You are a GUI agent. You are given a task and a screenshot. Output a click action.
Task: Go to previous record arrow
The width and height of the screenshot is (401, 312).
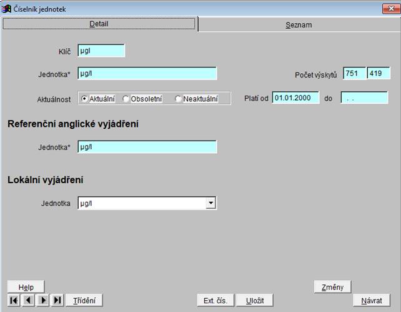(29, 300)
